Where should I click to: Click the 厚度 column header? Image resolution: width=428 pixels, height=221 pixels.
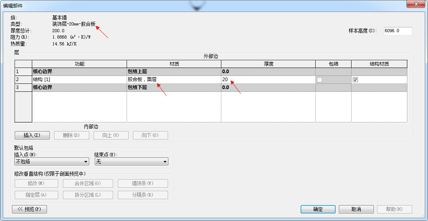point(268,64)
